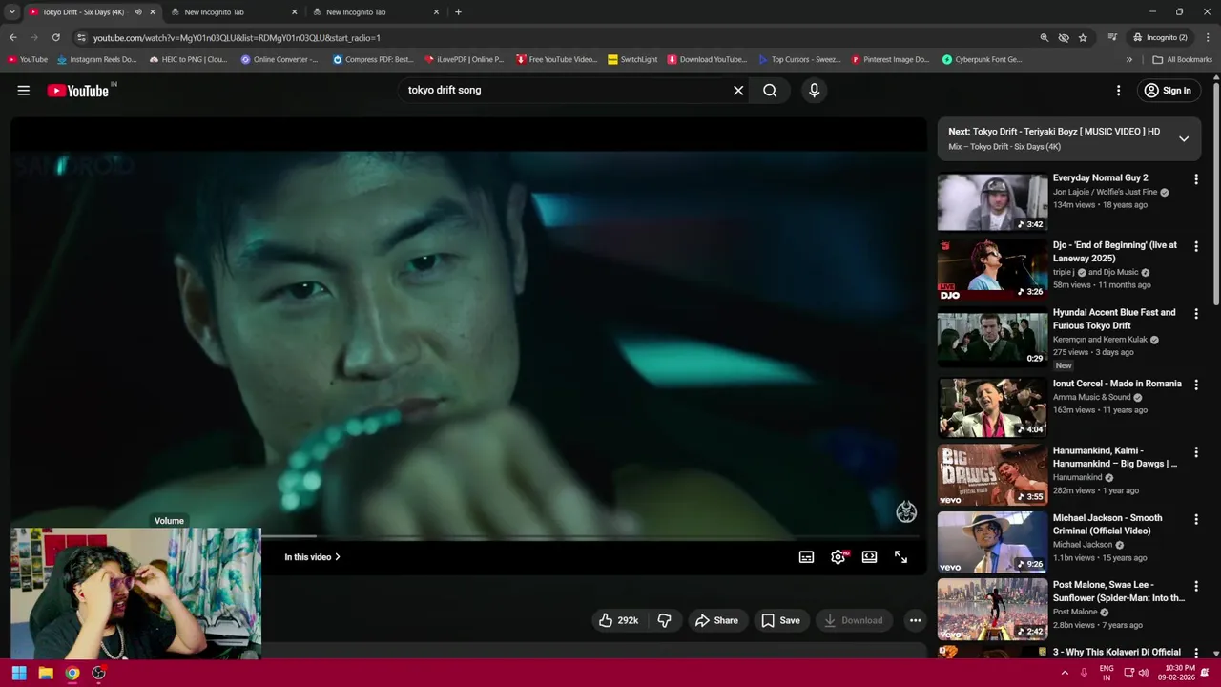View site information in address bar
This screenshot has height=687, width=1221.
(81, 37)
